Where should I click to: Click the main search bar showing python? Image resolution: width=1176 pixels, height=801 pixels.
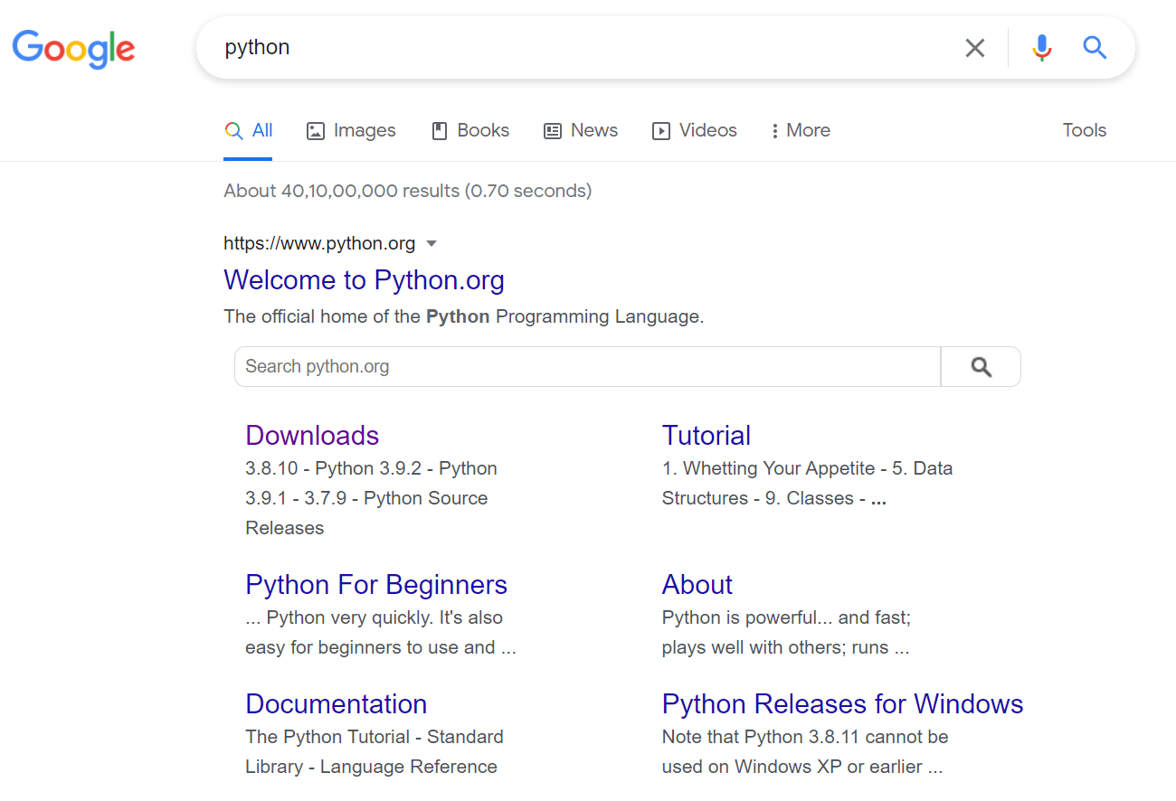pyautogui.click(x=543, y=47)
